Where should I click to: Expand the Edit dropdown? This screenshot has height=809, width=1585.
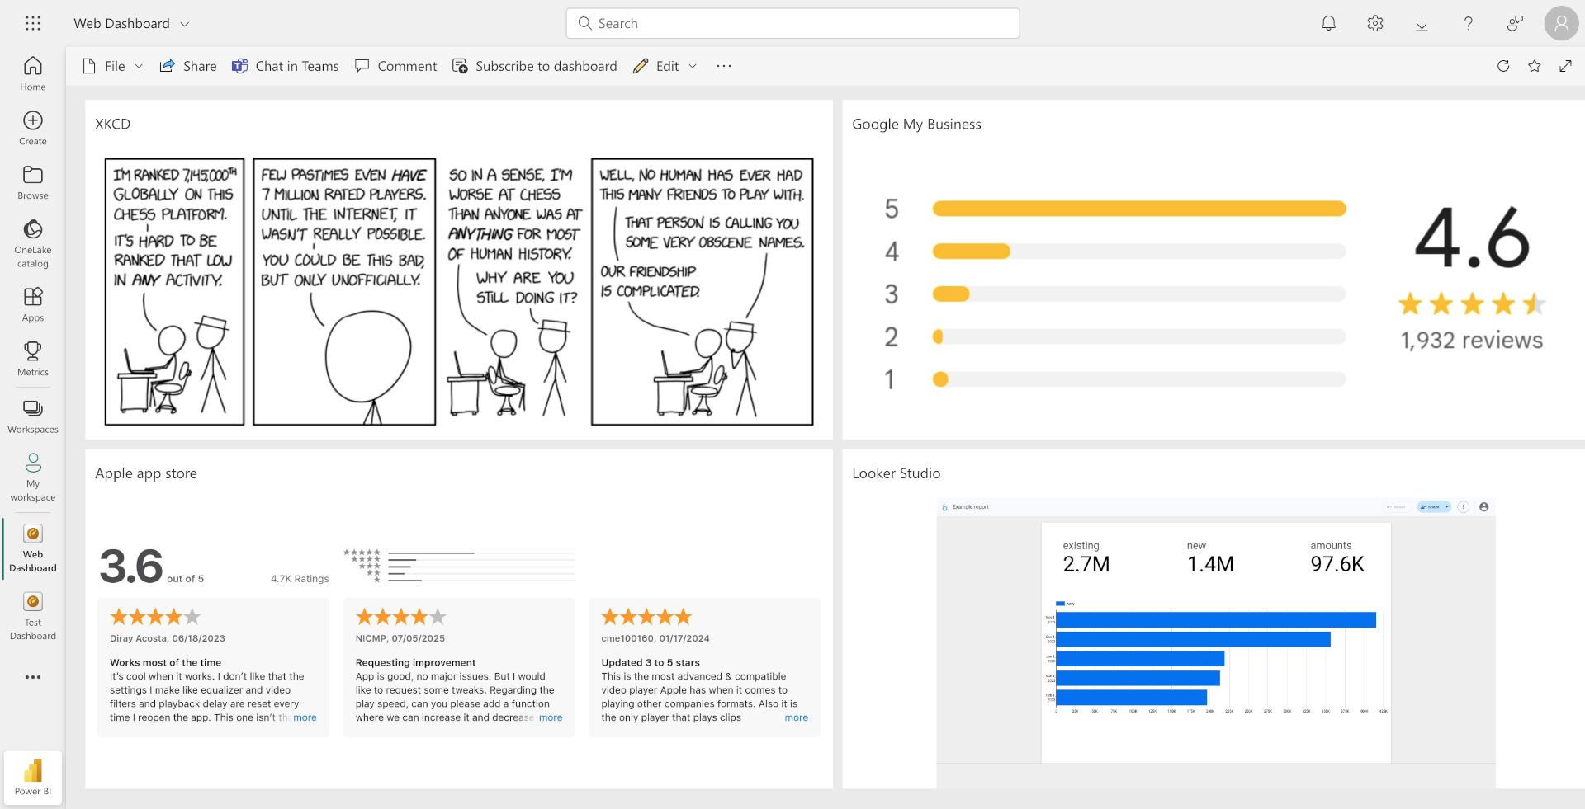tap(665, 66)
